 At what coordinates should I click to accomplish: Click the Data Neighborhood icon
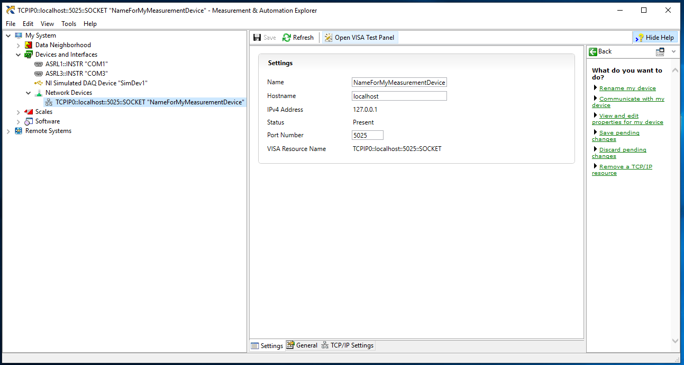pyautogui.click(x=29, y=45)
